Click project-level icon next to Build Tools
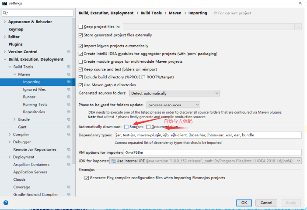 (x=69, y=67)
